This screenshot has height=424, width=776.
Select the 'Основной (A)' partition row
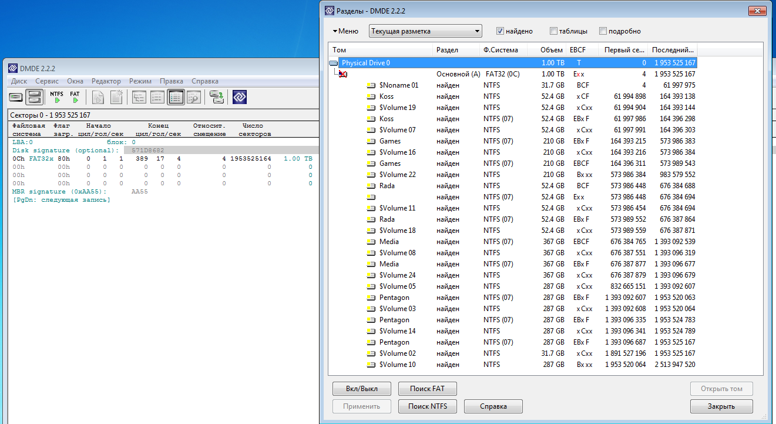pyautogui.click(x=513, y=74)
